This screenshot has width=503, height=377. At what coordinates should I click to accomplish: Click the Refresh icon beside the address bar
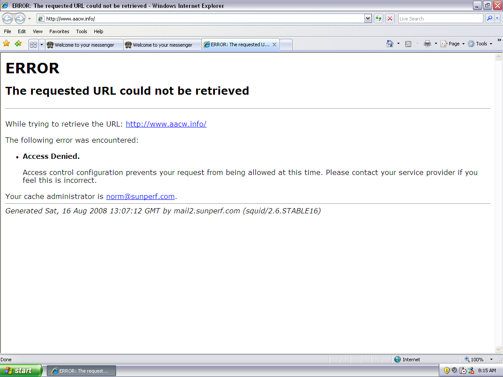[x=378, y=18]
